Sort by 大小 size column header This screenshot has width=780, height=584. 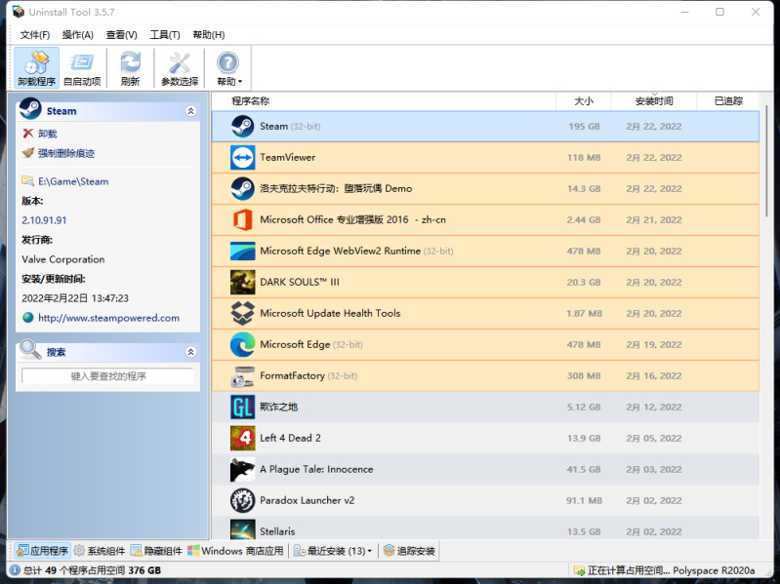[584, 101]
